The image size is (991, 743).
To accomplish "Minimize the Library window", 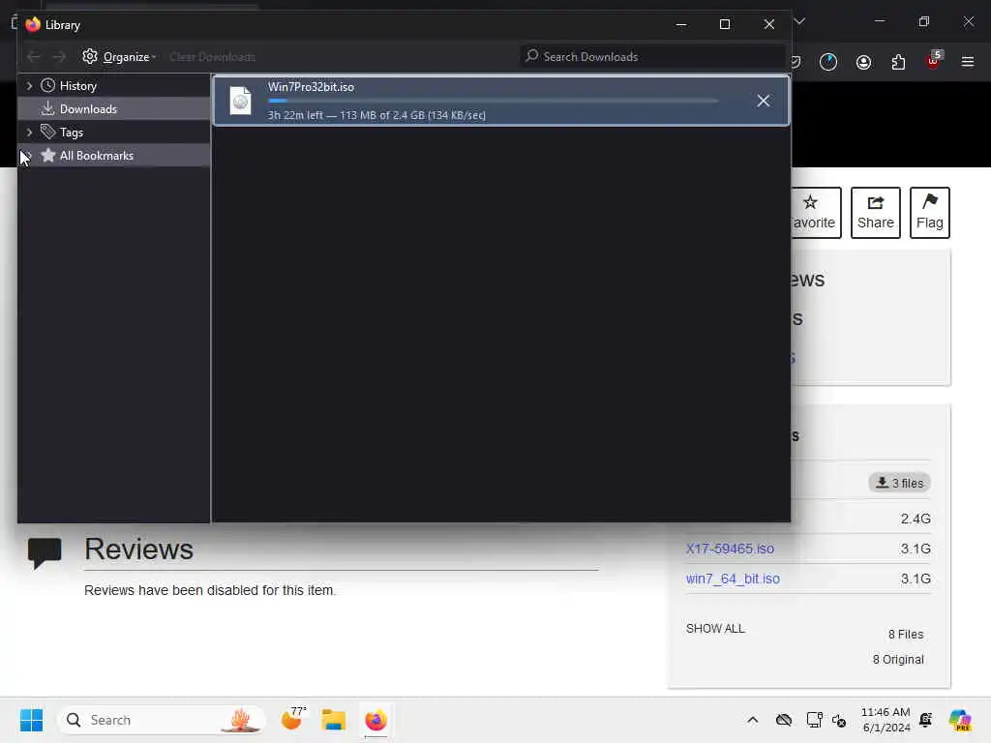I will (x=681, y=24).
